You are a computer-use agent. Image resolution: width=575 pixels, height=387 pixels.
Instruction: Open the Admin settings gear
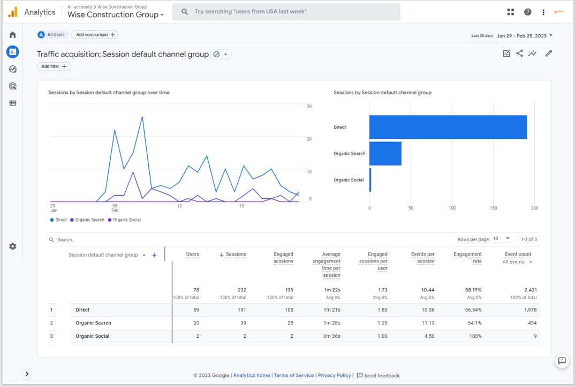click(x=13, y=246)
